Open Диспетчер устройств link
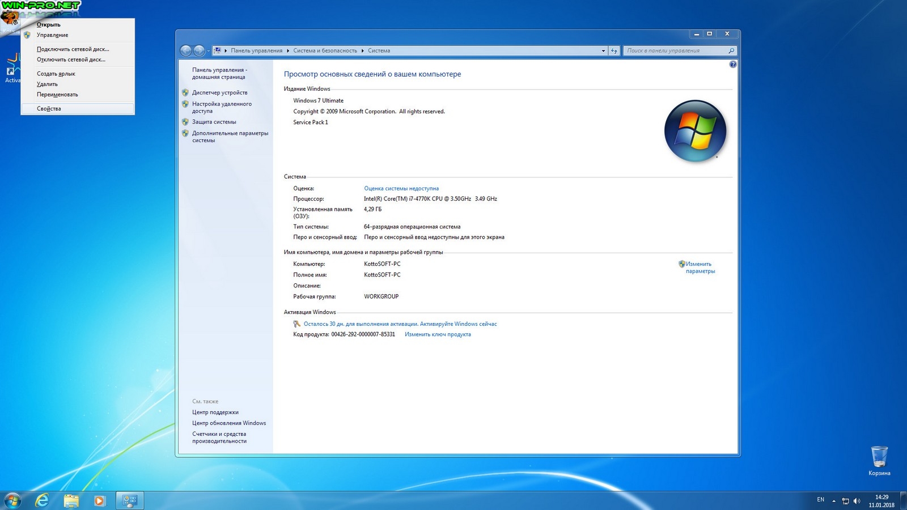 219,93
